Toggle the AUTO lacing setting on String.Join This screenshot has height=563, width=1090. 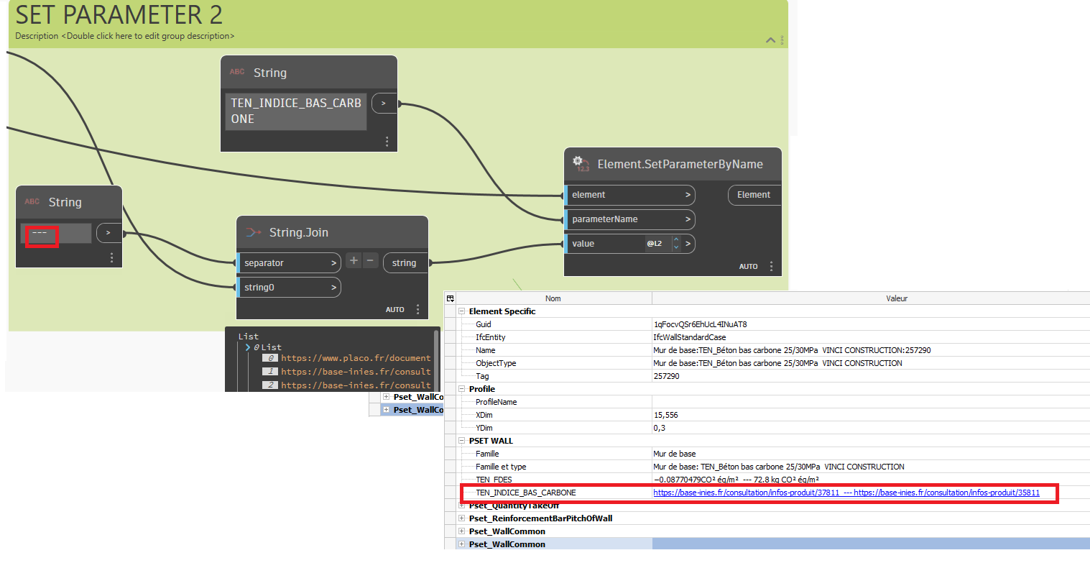point(394,309)
